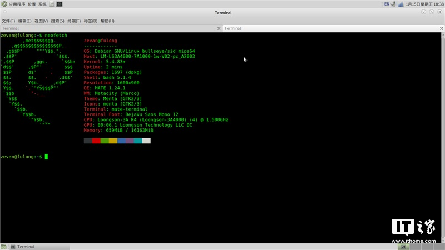Click the 'zevan@fulong' header in neofetch output
Viewport: 445px width, 250px height.
pyautogui.click(x=101, y=41)
